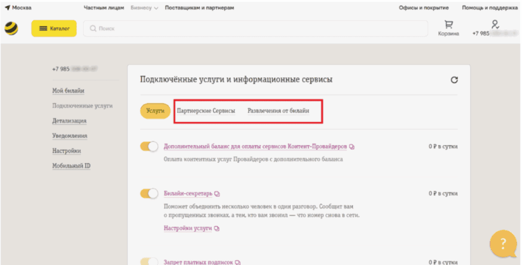Open Детализация in sidebar
The width and height of the screenshot is (522, 265).
(69, 121)
